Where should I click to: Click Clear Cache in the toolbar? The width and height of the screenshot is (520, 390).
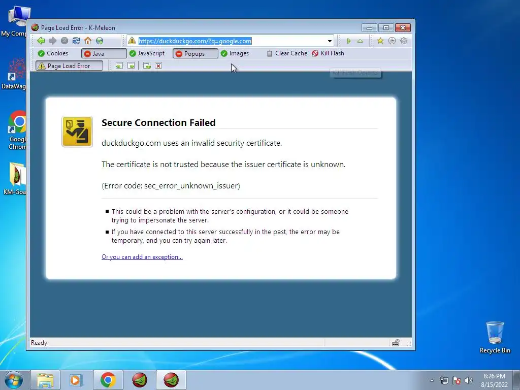287,53
